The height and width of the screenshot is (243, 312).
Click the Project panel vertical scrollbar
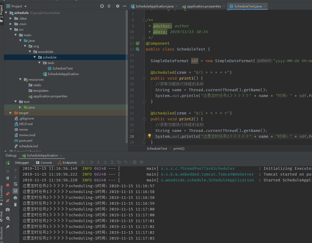[x=126, y=76]
